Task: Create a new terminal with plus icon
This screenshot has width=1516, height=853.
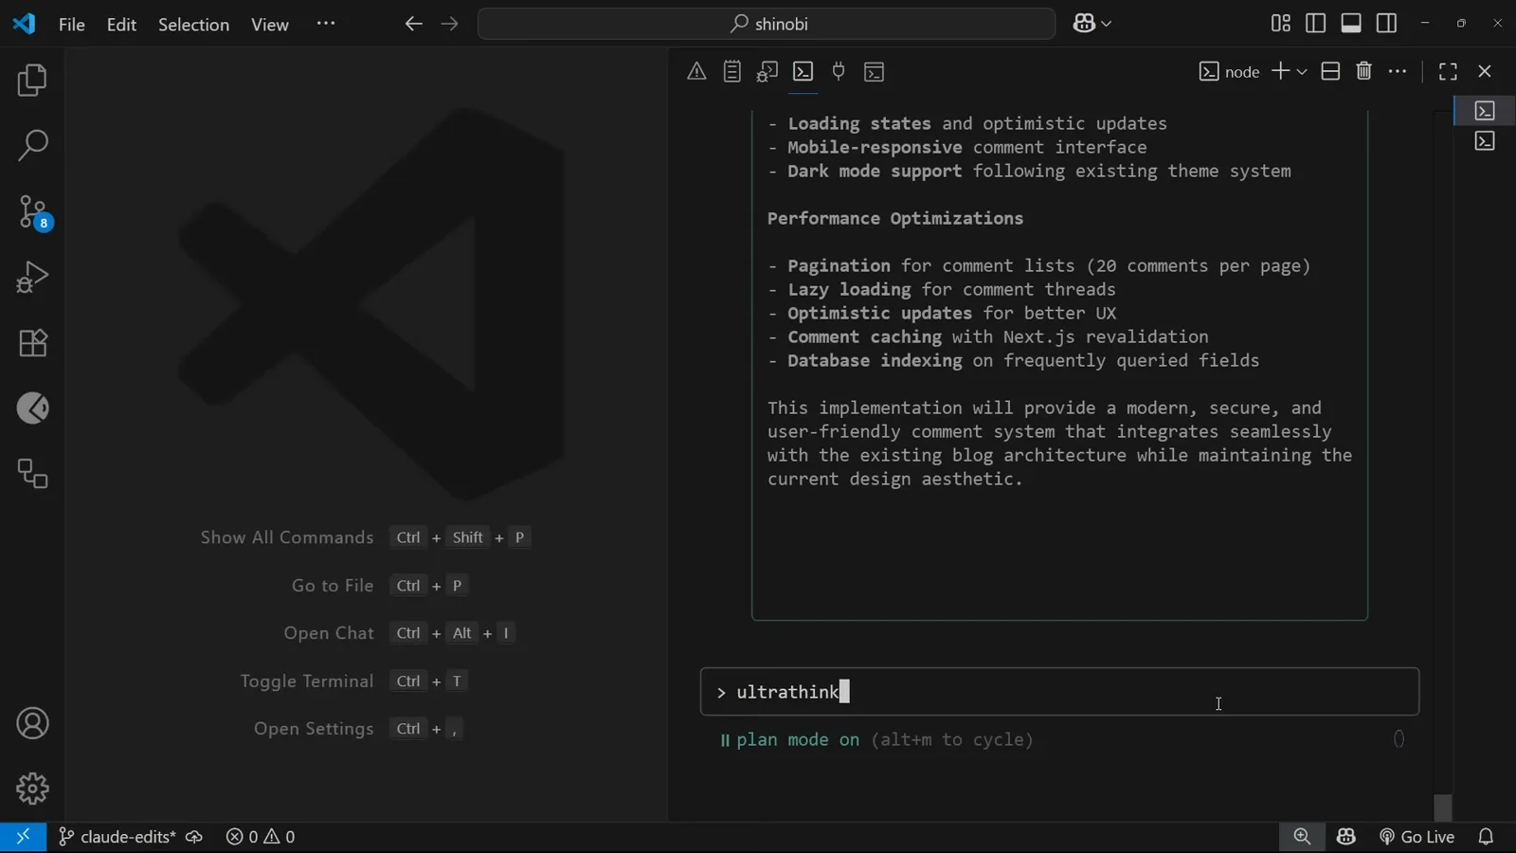Action: click(1280, 71)
